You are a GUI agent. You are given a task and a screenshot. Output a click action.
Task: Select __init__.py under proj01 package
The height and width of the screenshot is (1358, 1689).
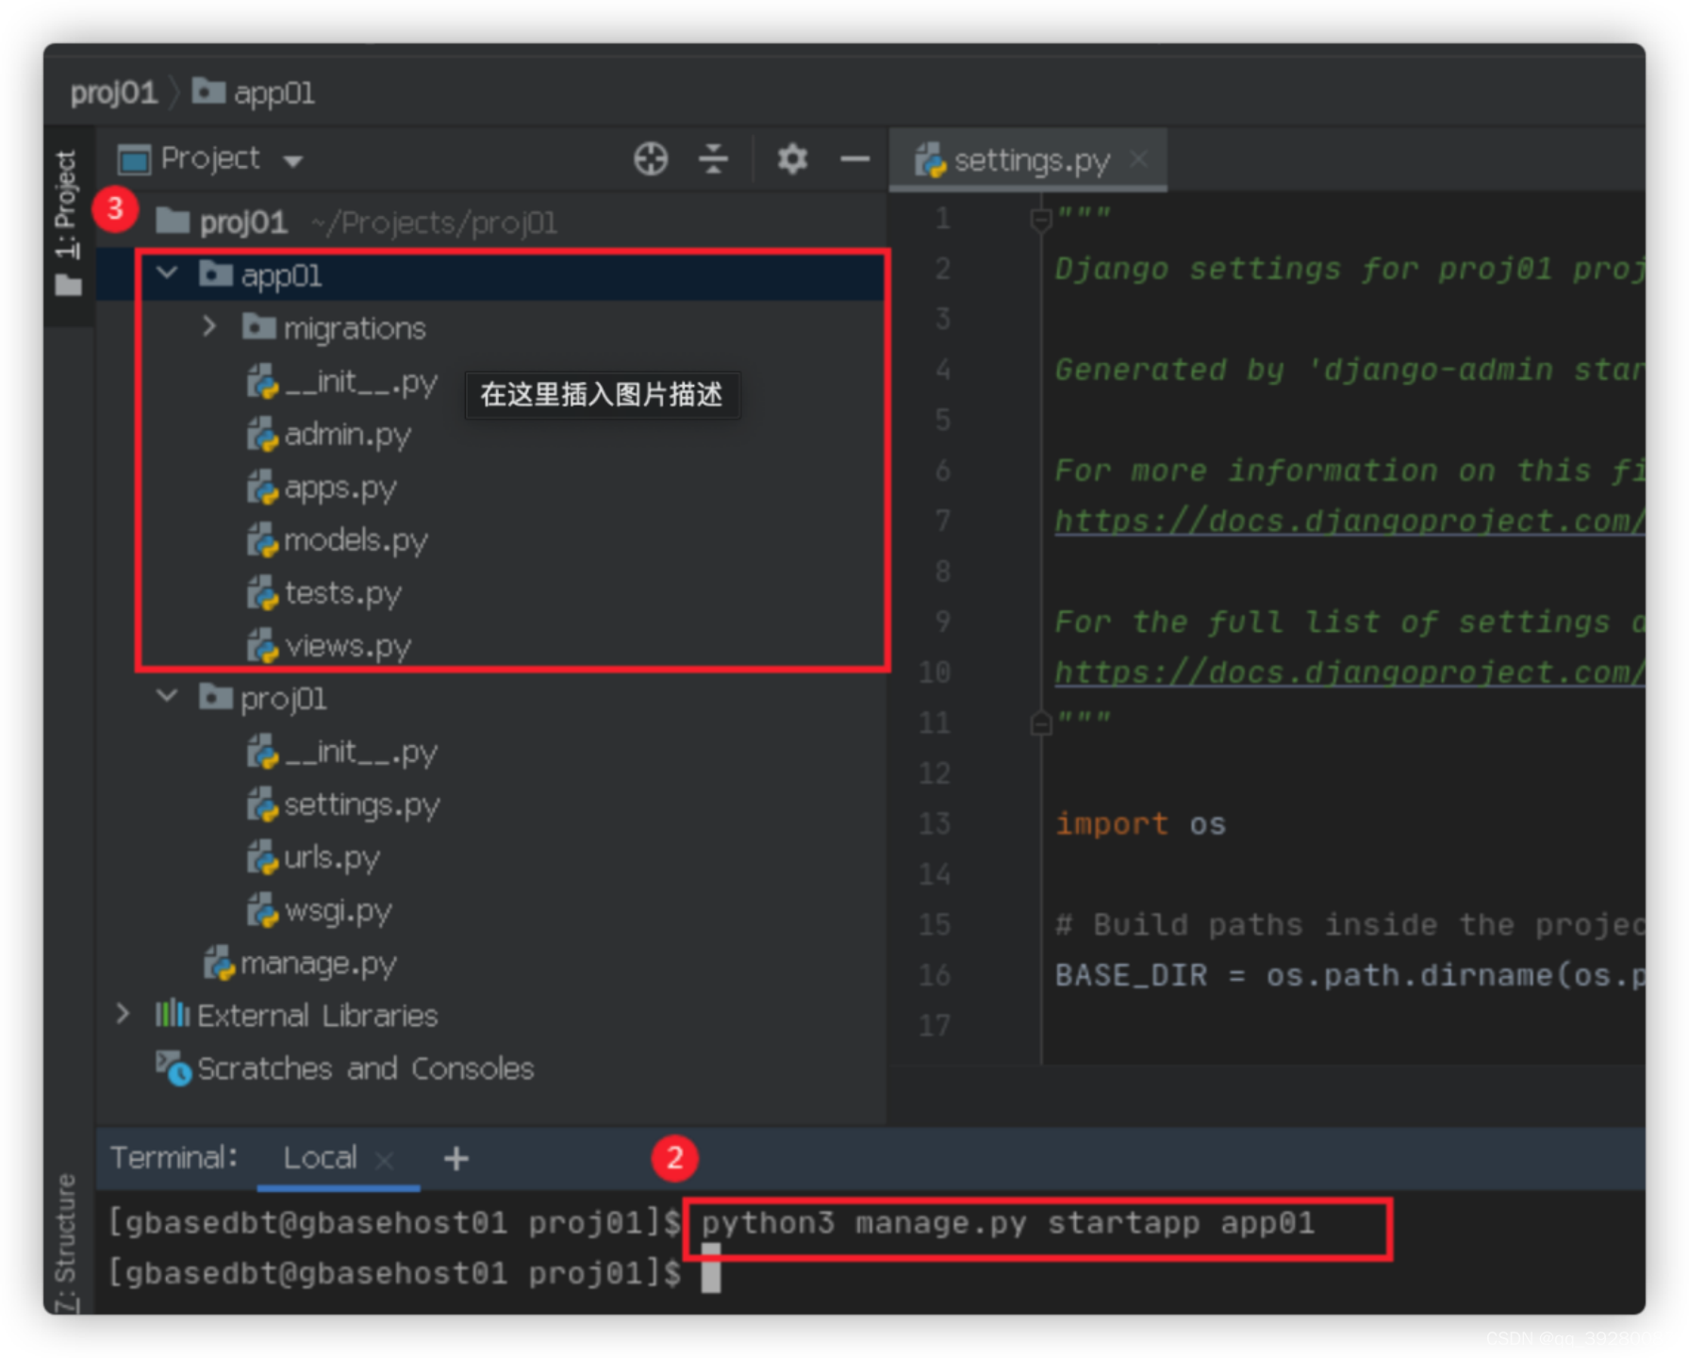pyautogui.click(x=342, y=752)
